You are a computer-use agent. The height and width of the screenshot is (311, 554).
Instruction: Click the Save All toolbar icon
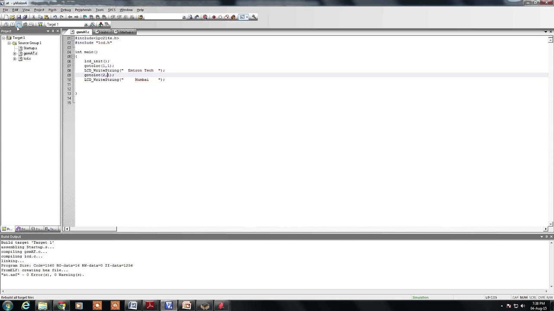(25, 17)
